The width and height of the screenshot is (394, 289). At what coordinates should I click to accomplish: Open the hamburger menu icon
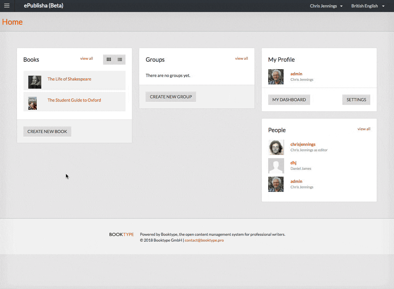pyautogui.click(x=7, y=6)
